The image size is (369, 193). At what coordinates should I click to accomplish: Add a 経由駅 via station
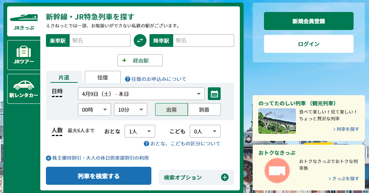(140, 60)
